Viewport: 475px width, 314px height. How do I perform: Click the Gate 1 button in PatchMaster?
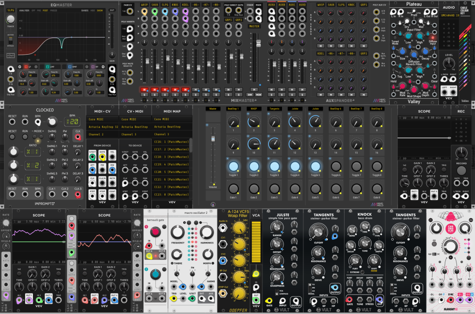tap(233, 189)
